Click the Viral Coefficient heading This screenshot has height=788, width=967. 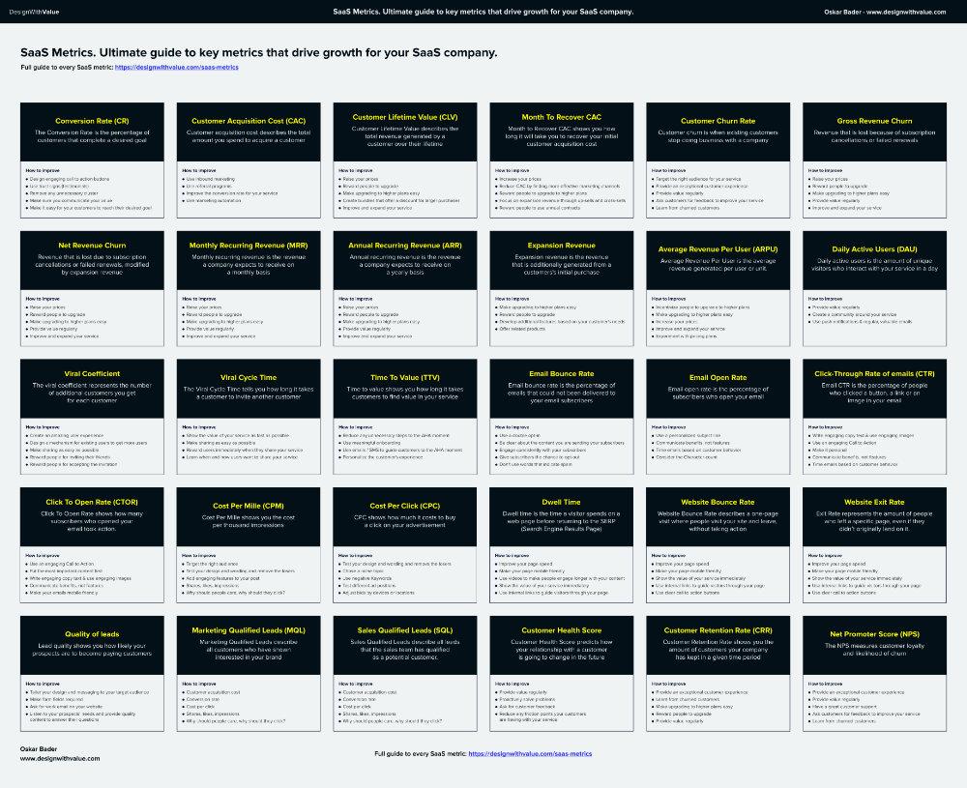point(91,373)
